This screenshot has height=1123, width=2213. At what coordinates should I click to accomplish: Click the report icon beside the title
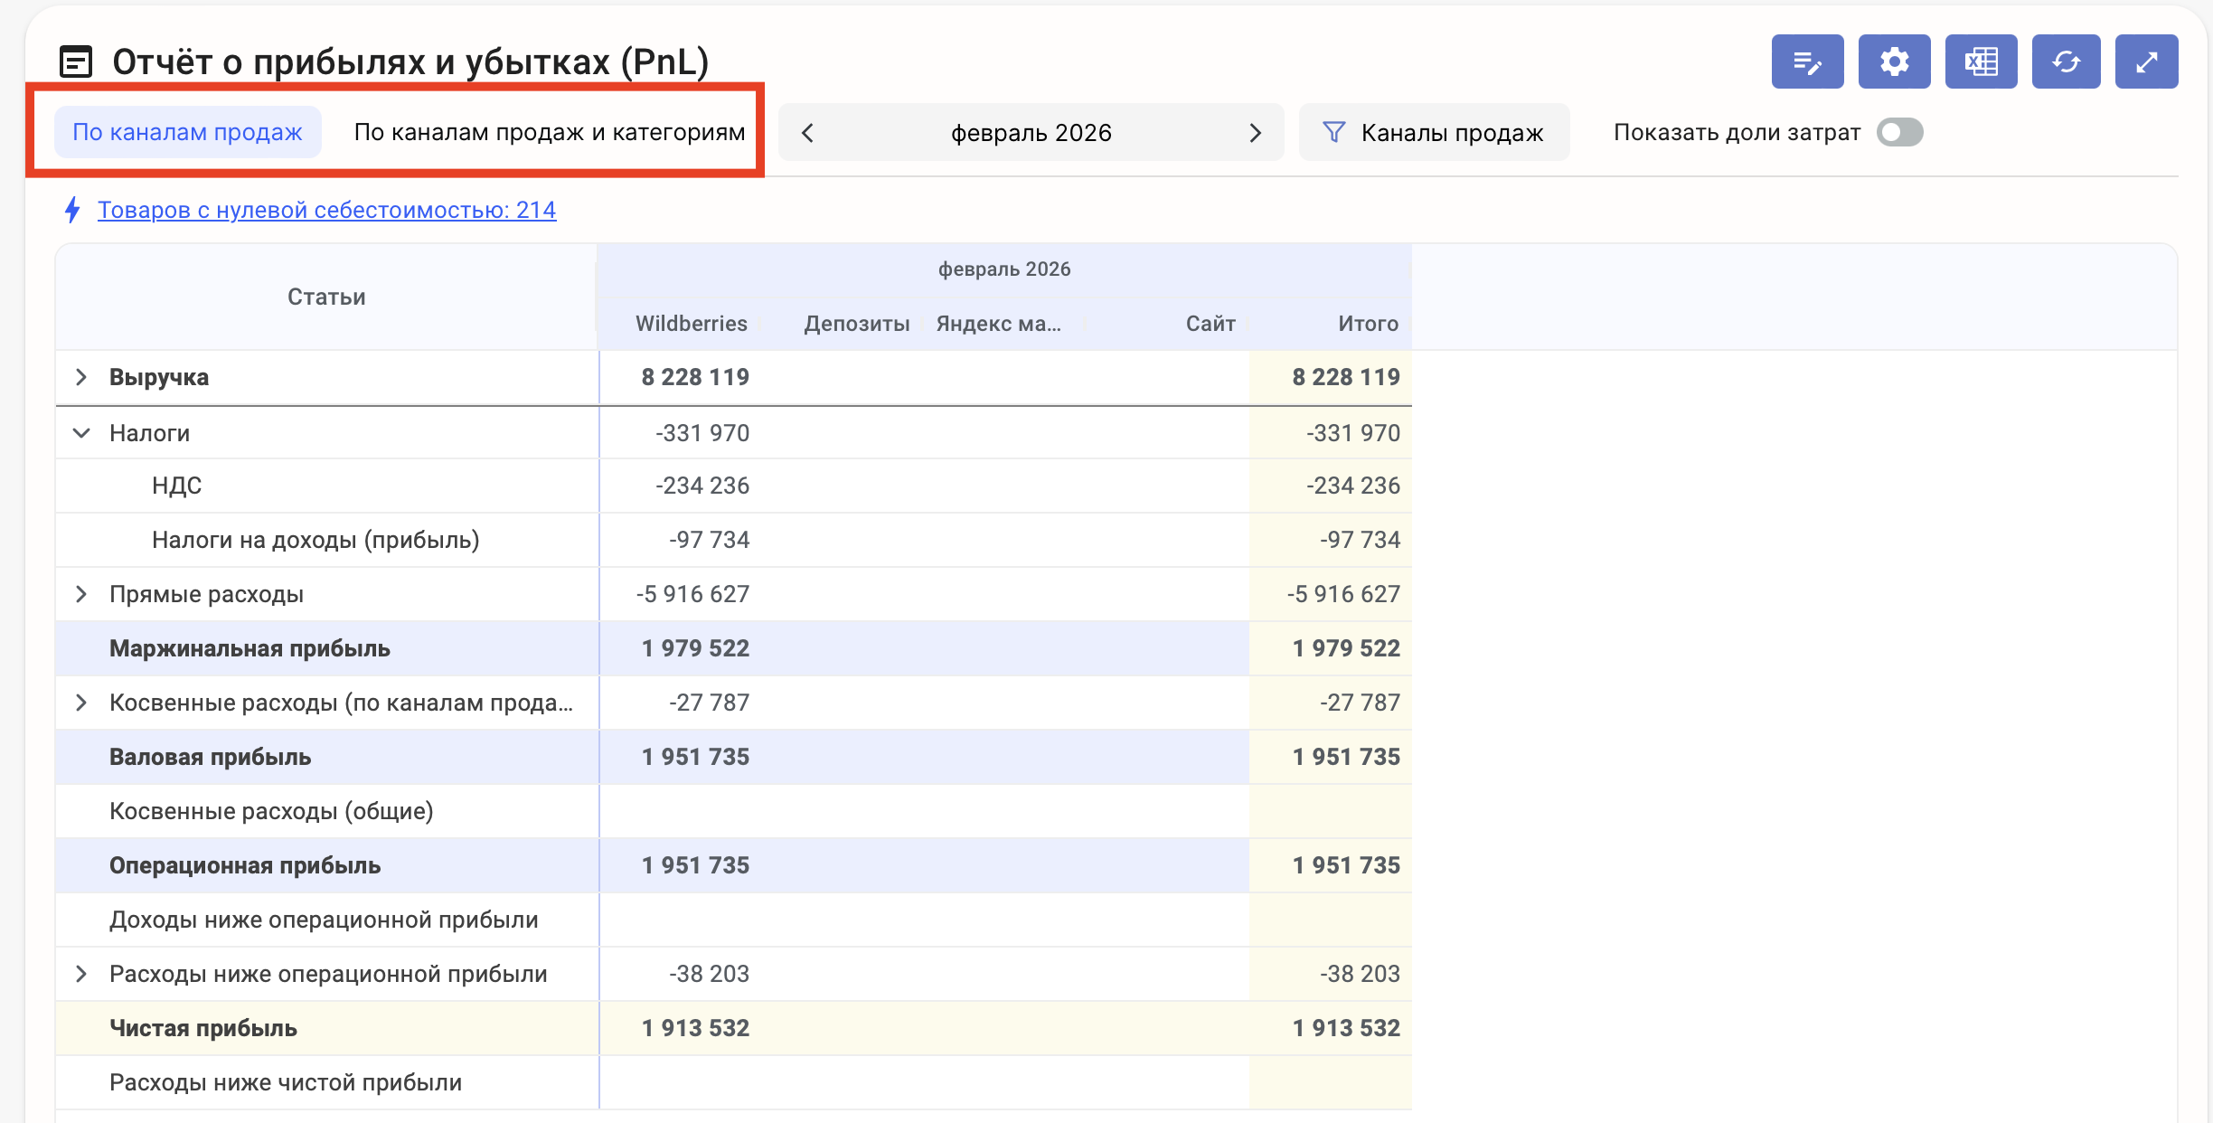[76, 61]
